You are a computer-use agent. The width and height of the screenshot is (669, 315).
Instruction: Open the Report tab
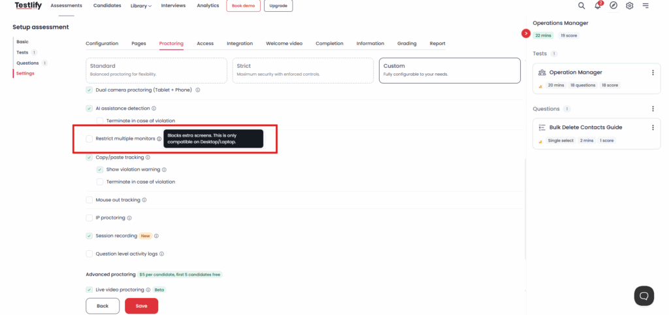point(437,44)
